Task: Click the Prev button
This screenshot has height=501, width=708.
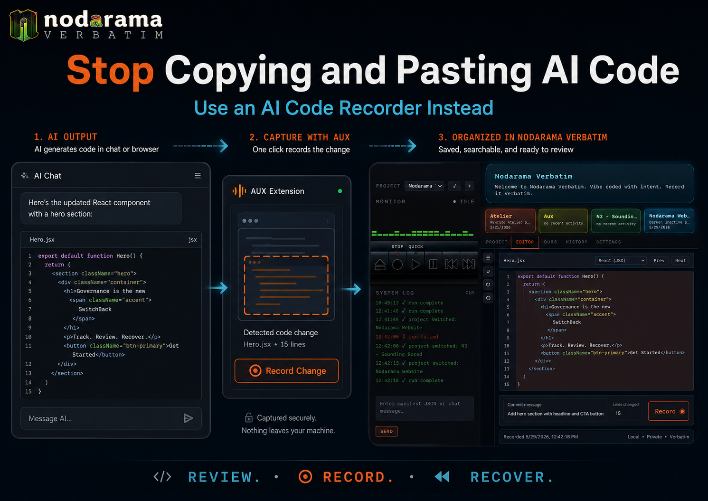Action: pos(659,260)
